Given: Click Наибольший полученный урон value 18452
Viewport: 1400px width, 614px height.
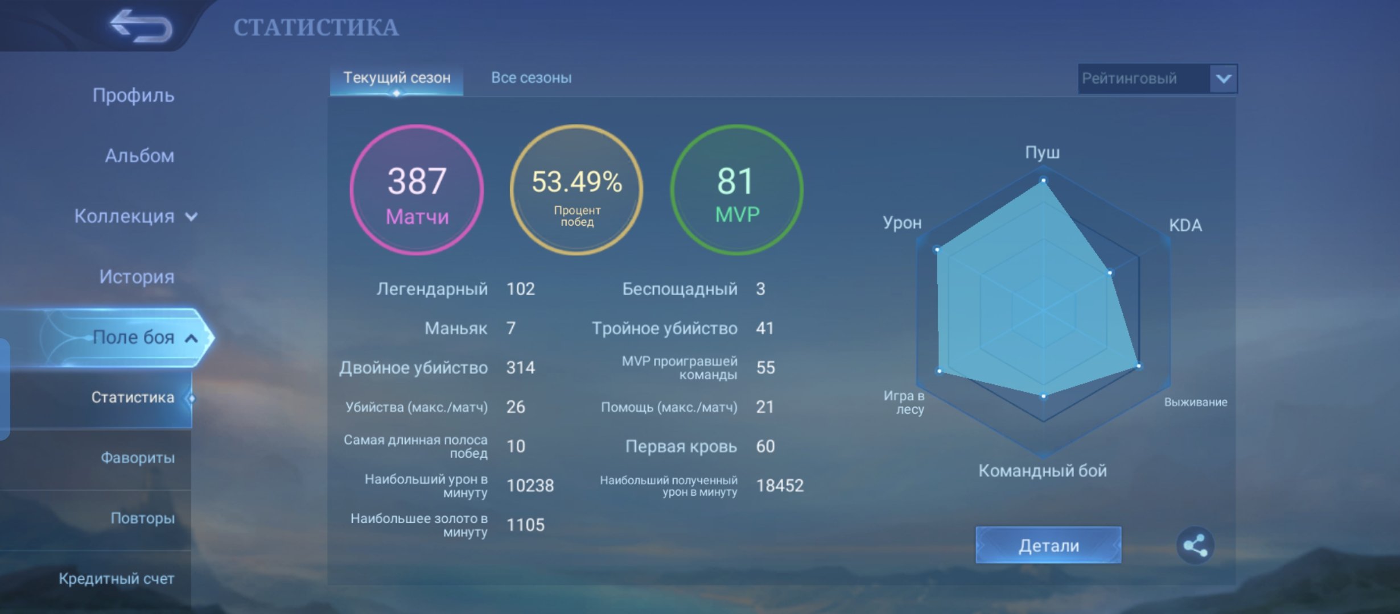Looking at the screenshot, I should 780,486.
